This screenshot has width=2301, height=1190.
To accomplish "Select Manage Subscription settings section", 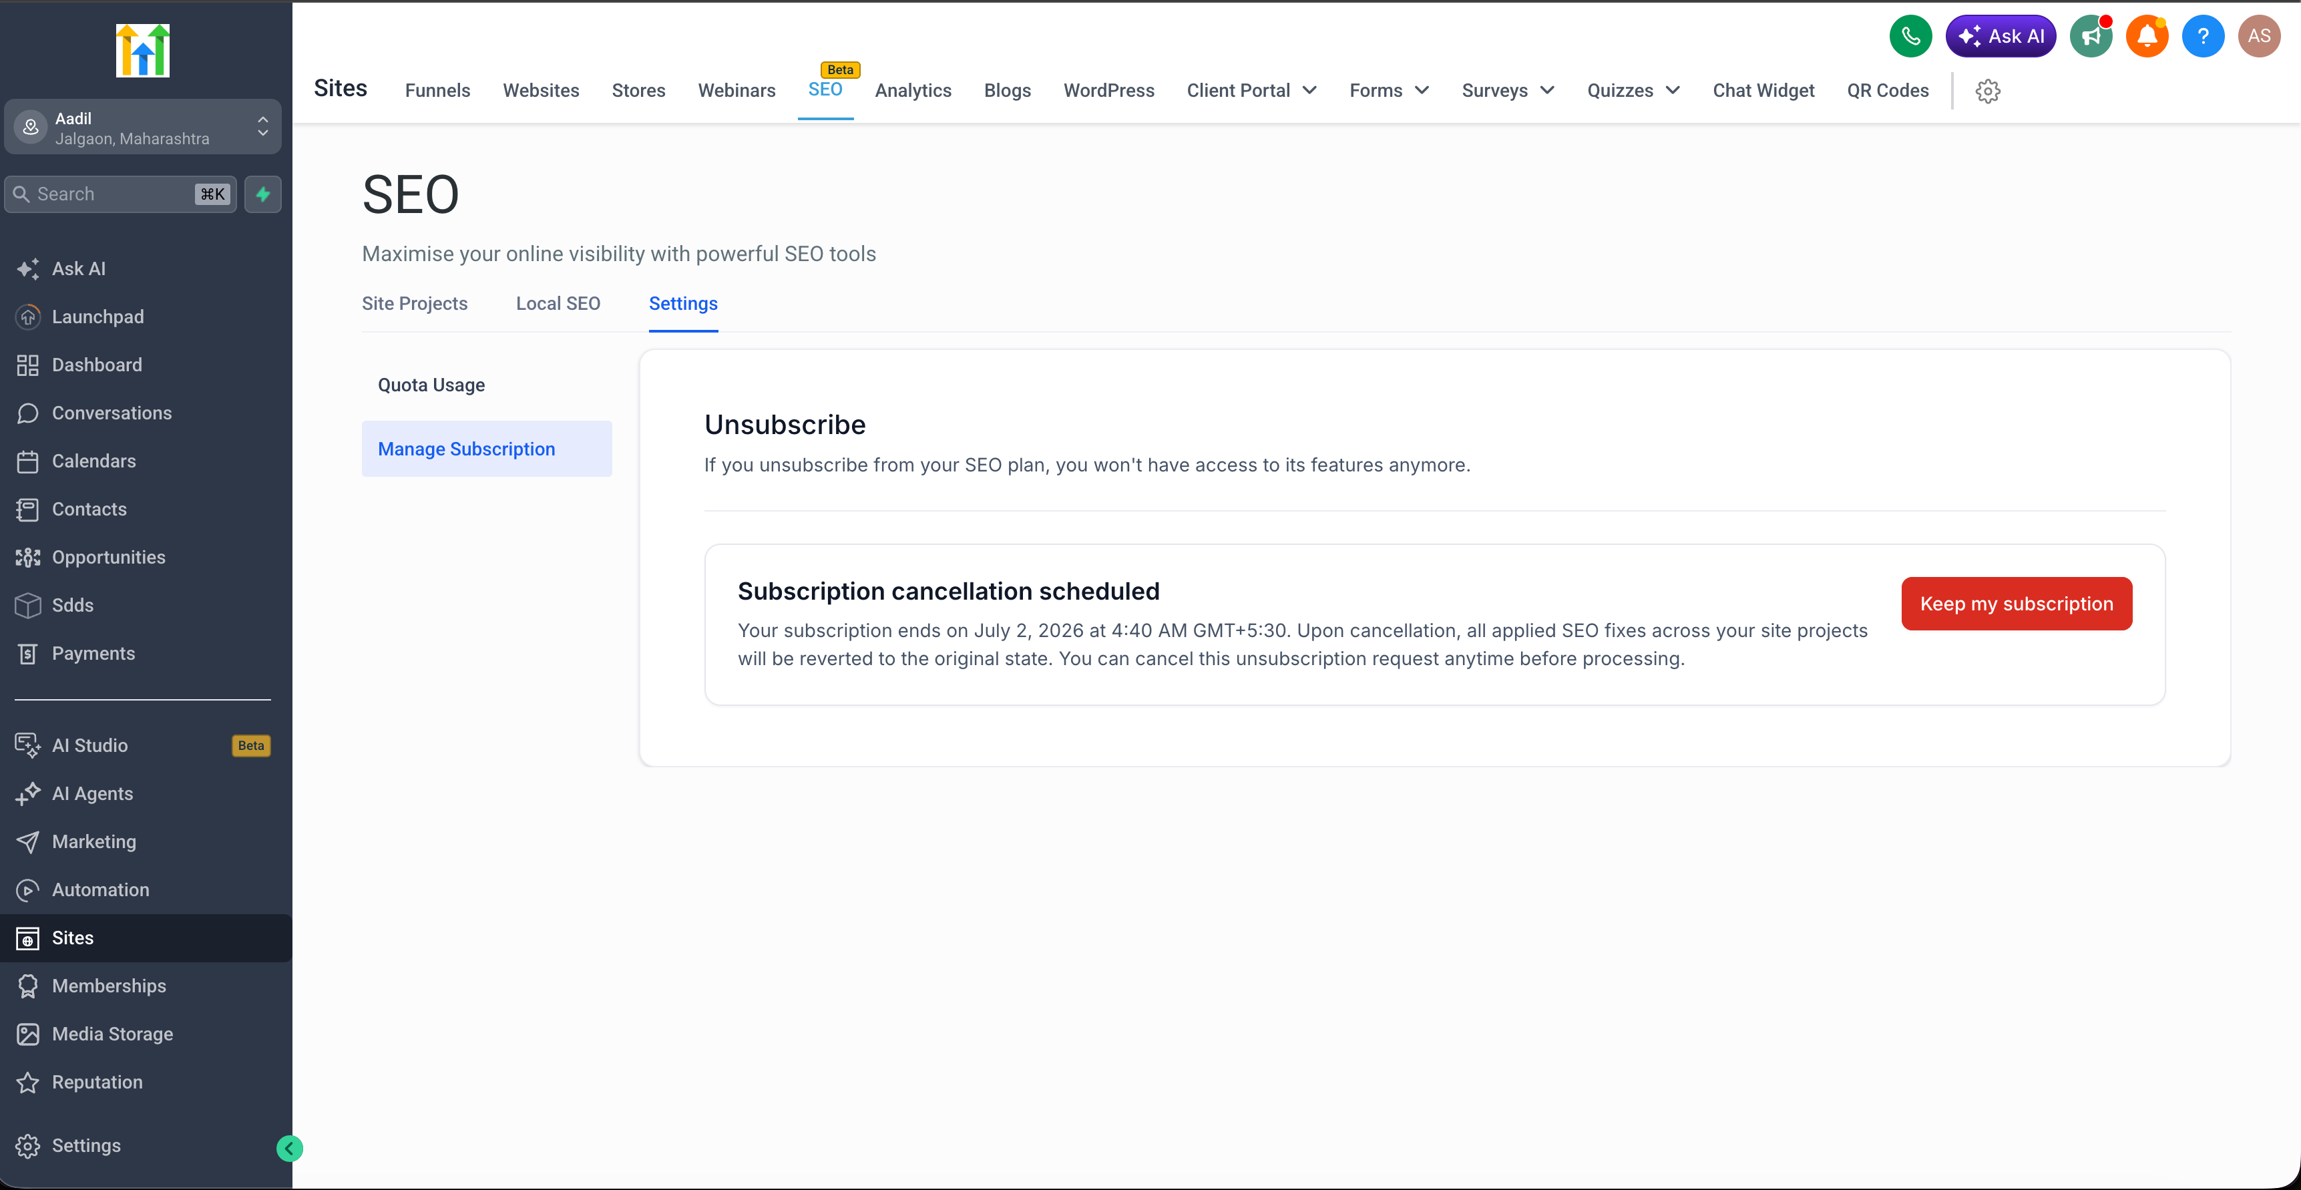I will click(487, 449).
